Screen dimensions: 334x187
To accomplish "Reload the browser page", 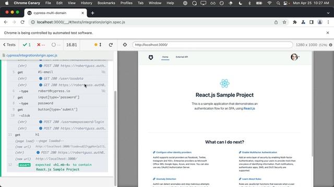I will (22, 22).
